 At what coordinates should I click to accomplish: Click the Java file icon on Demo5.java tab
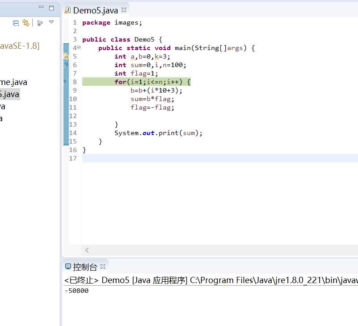(x=67, y=10)
